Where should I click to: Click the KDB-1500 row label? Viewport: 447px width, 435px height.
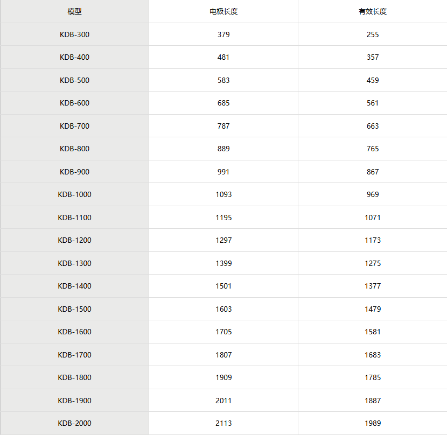point(75,309)
